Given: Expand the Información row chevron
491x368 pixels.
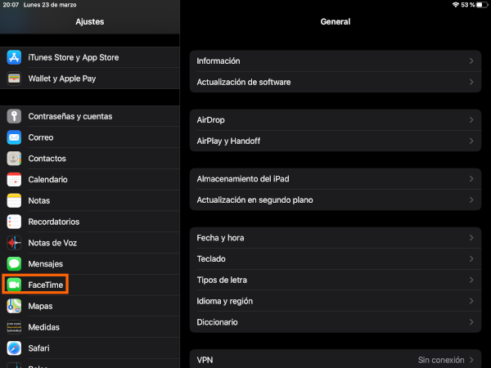Looking at the screenshot, I should 471,61.
